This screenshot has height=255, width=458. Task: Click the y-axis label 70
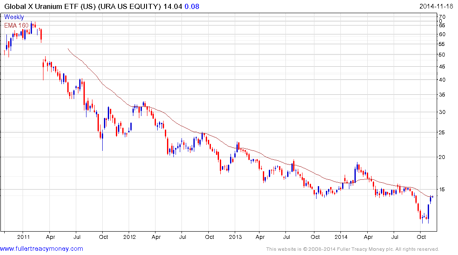(442, 17)
